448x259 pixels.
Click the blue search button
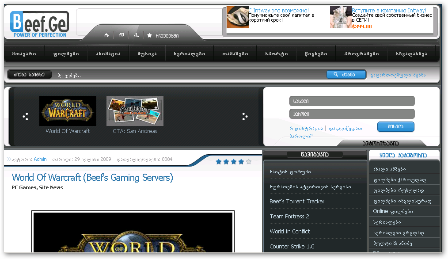tap(346, 75)
